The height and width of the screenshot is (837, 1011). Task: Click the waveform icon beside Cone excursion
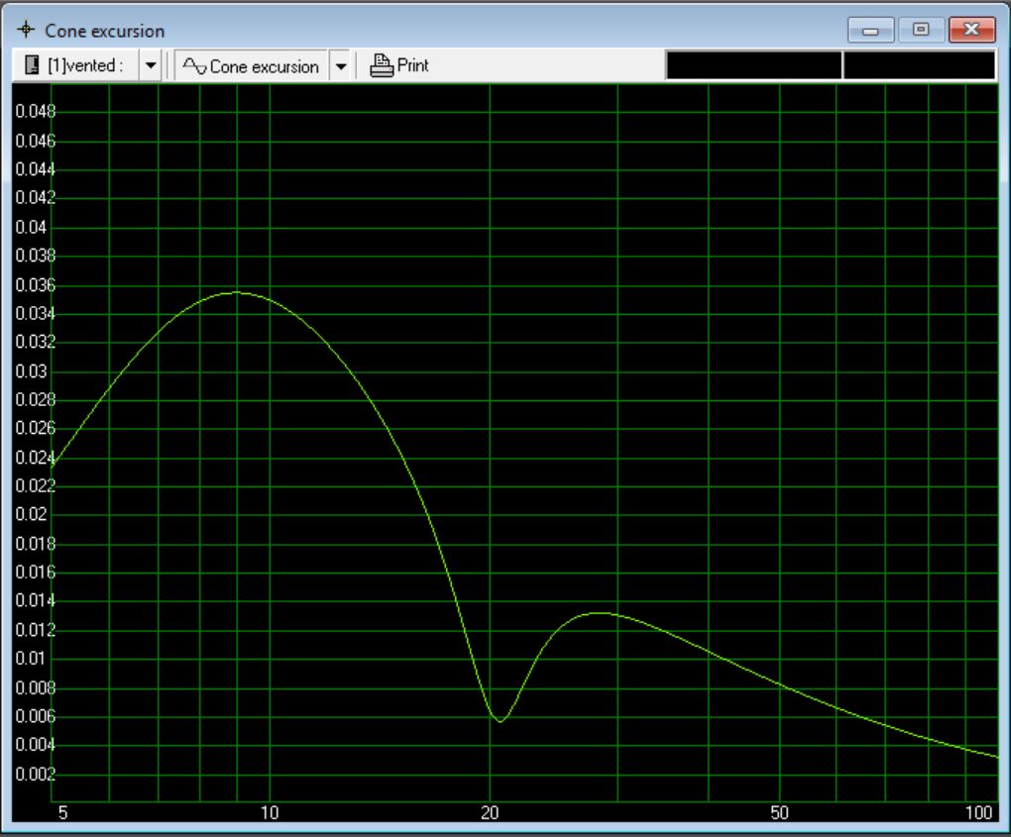pyautogui.click(x=194, y=65)
